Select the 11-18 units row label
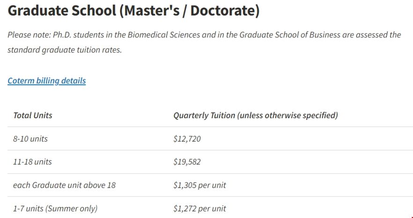The height and width of the screenshot is (218, 413). click(x=32, y=162)
